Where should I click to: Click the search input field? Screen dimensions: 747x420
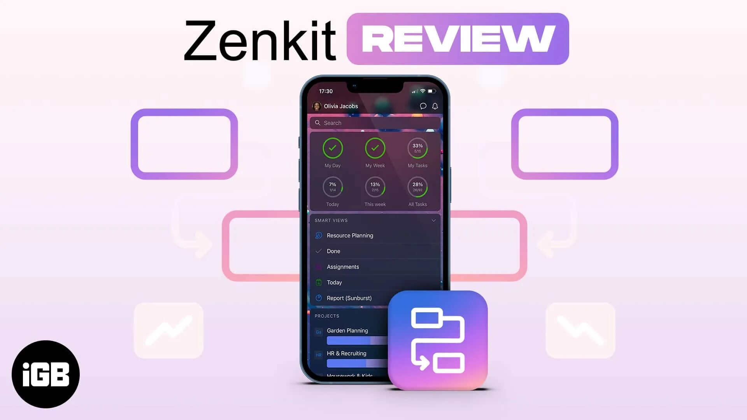coord(375,122)
